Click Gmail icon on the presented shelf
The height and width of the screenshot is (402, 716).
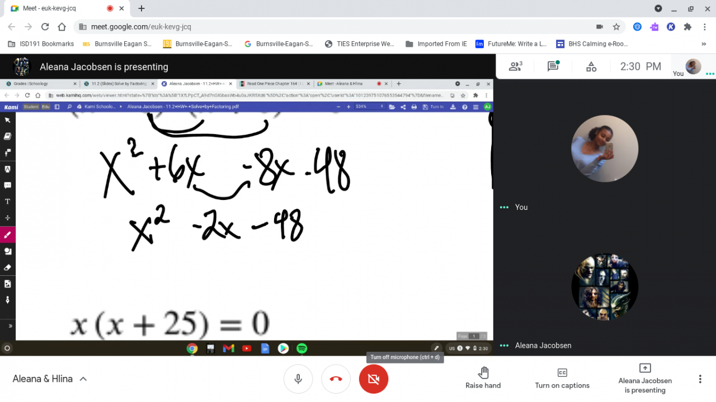228,348
